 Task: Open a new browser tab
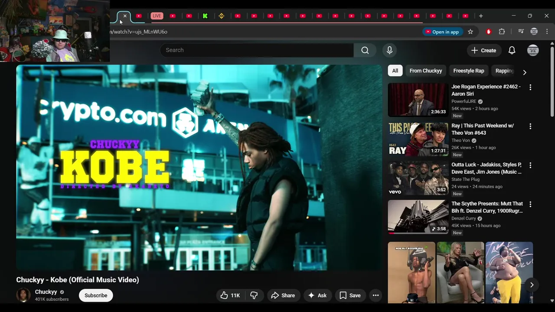click(x=481, y=16)
